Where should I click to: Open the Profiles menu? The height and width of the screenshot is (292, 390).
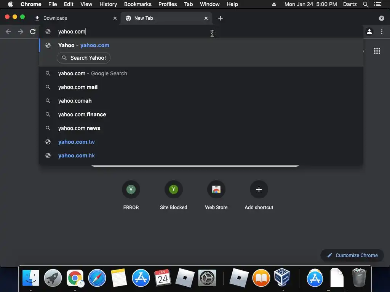click(x=168, y=4)
